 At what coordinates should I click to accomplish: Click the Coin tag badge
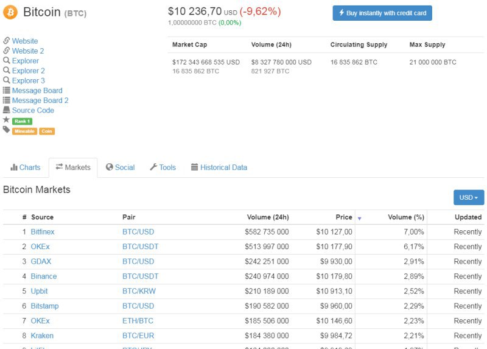(x=47, y=131)
